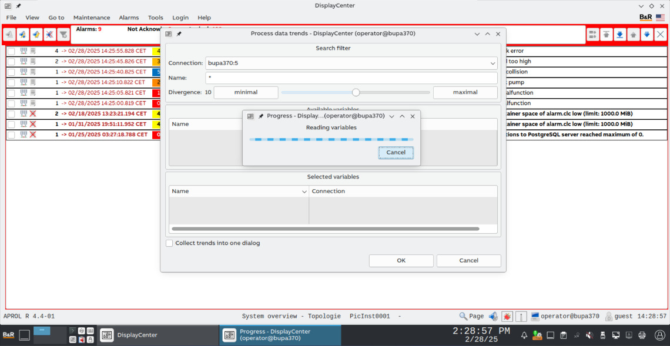Screen dimensions: 670x346
Task: Expand the Connection dropdown showing bupa370:5
Action: [493, 63]
